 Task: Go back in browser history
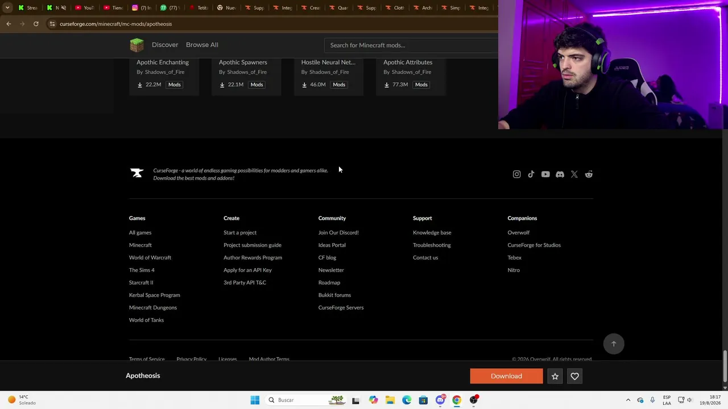(x=9, y=24)
